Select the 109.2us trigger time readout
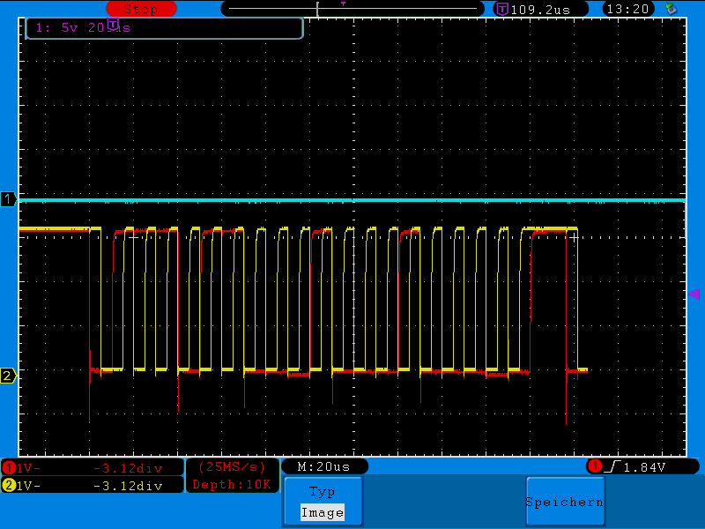 click(x=540, y=10)
